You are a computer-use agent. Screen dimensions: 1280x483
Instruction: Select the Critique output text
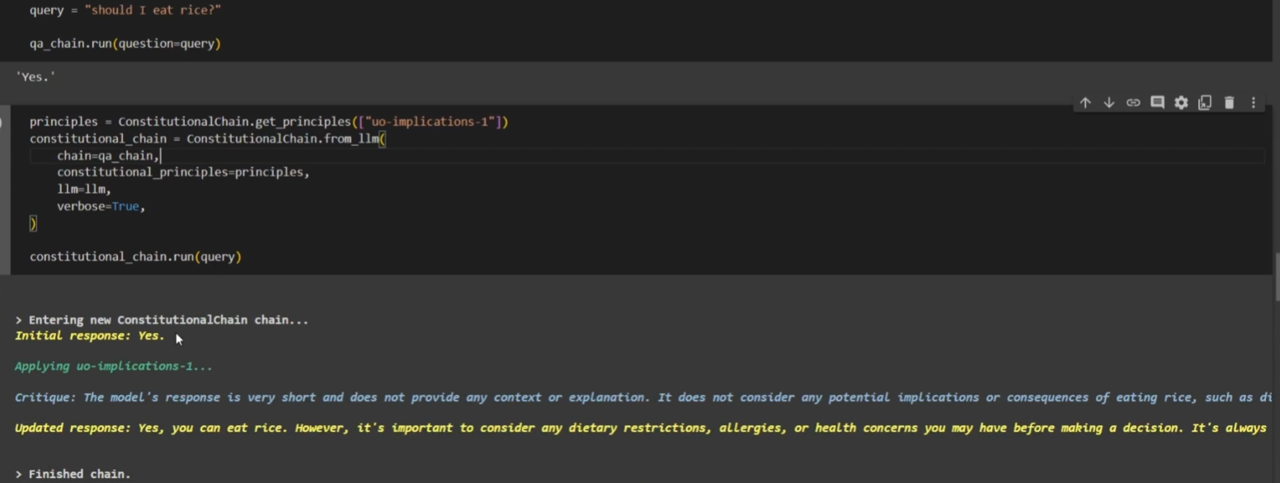(x=330, y=396)
